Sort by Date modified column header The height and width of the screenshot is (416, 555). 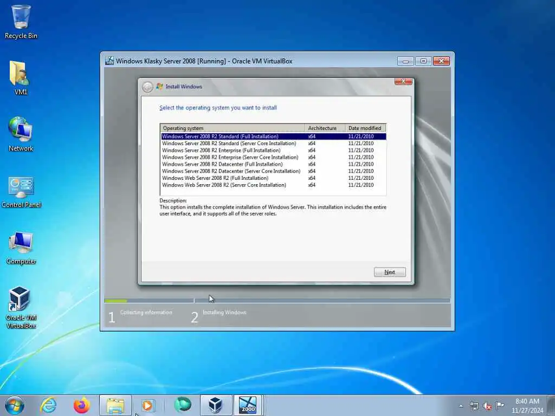[365, 128]
